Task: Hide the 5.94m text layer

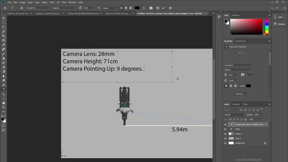Action: tap(225, 129)
